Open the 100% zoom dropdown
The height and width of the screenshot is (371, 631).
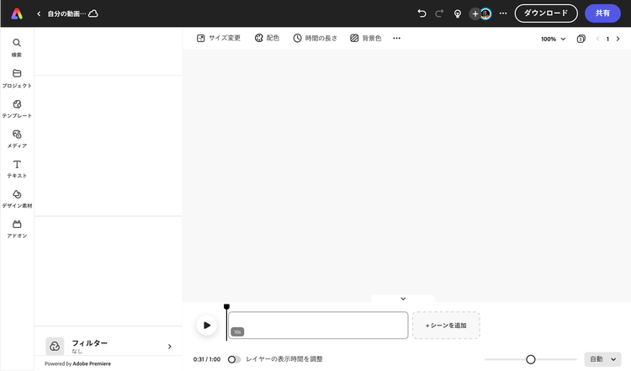pos(554,39)
